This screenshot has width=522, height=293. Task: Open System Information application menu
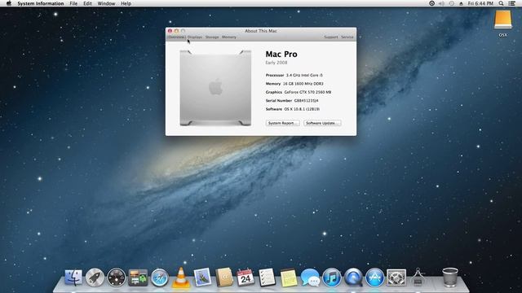(x=41, y=3)
